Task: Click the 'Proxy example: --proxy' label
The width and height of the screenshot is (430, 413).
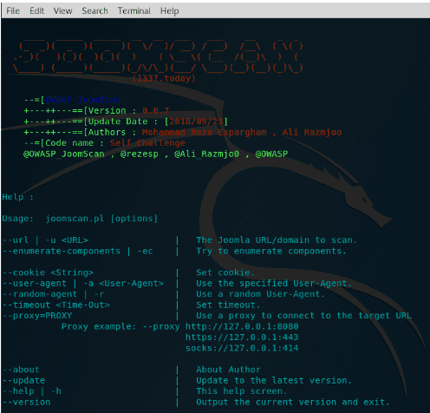Action: 121,327
